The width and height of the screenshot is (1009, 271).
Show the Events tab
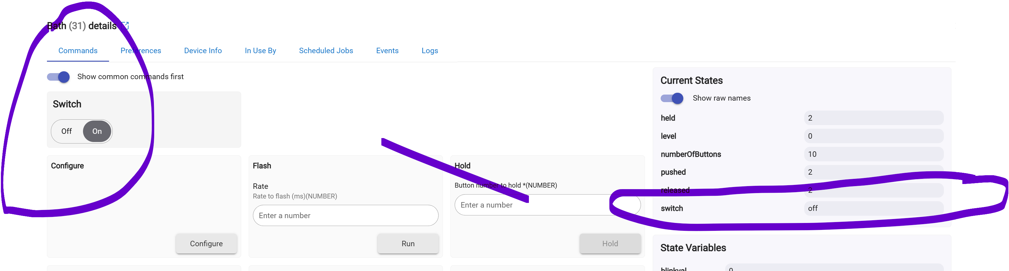387,51
